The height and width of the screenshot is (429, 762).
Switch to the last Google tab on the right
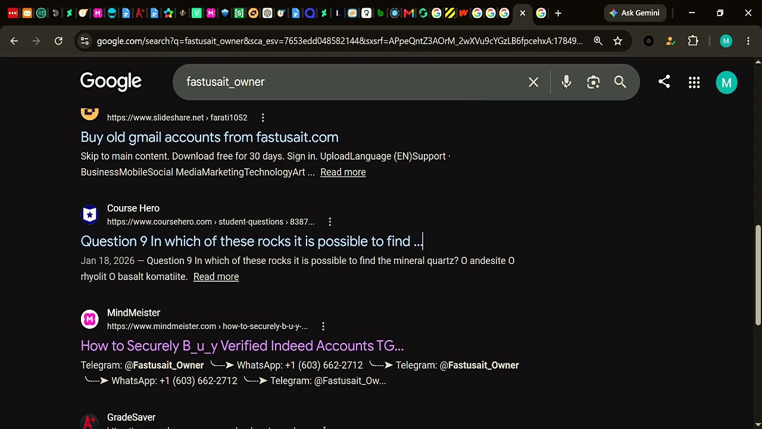(x=541, y=13)
